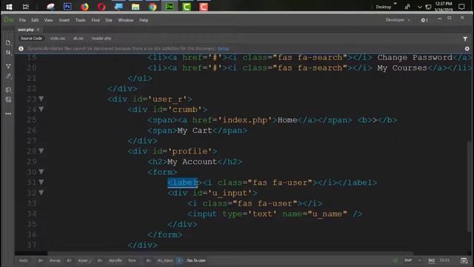Open Task View on the taskbar

tap(26, 7)
